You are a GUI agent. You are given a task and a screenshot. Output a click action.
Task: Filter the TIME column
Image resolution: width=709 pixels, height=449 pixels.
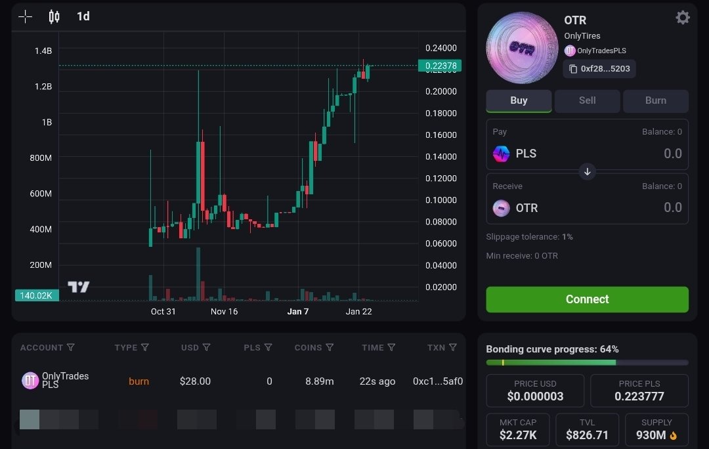pos(391,347)
